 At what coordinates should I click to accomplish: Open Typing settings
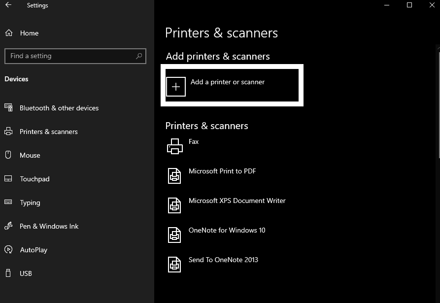(x=30, y=202)
